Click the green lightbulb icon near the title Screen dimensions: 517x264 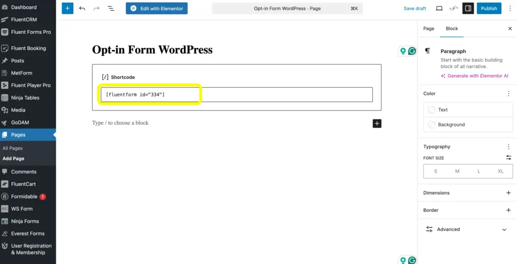[x=402, y=51]
